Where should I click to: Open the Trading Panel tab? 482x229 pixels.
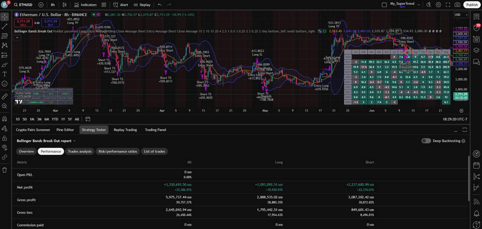(156, 130)
